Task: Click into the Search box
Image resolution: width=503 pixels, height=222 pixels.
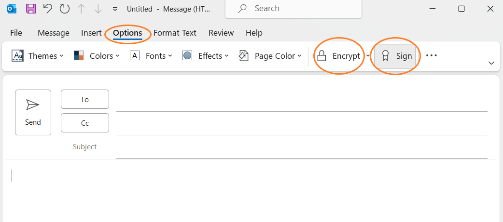Action: click(x=293, y=8)
